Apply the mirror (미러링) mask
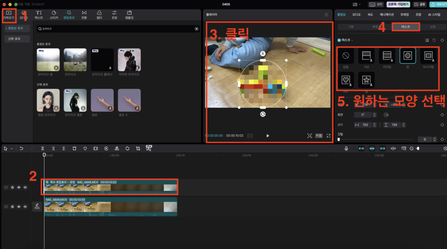 pyautogui.click(x=387, y=55)
